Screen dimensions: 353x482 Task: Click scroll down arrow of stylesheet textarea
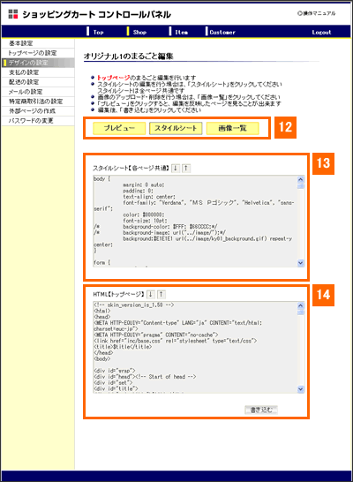pos(300,263)
